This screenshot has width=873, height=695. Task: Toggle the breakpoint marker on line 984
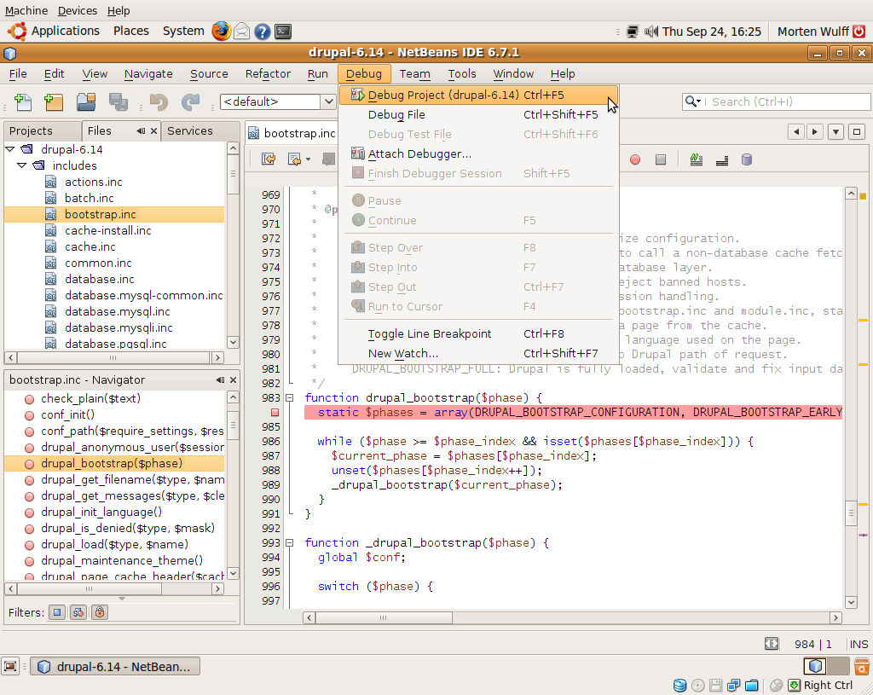coord(275,412)
